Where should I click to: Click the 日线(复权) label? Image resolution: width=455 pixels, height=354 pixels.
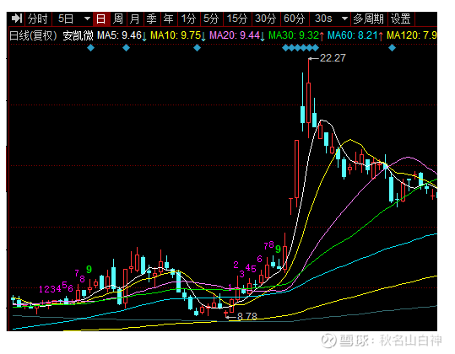(33, 36)
